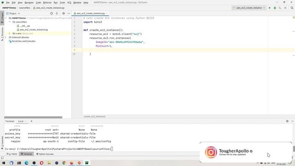Open the run configuration dropdown aws_ec2_create_instance
The width and height of the screenshot is (295, 166).
click(249, 8)
